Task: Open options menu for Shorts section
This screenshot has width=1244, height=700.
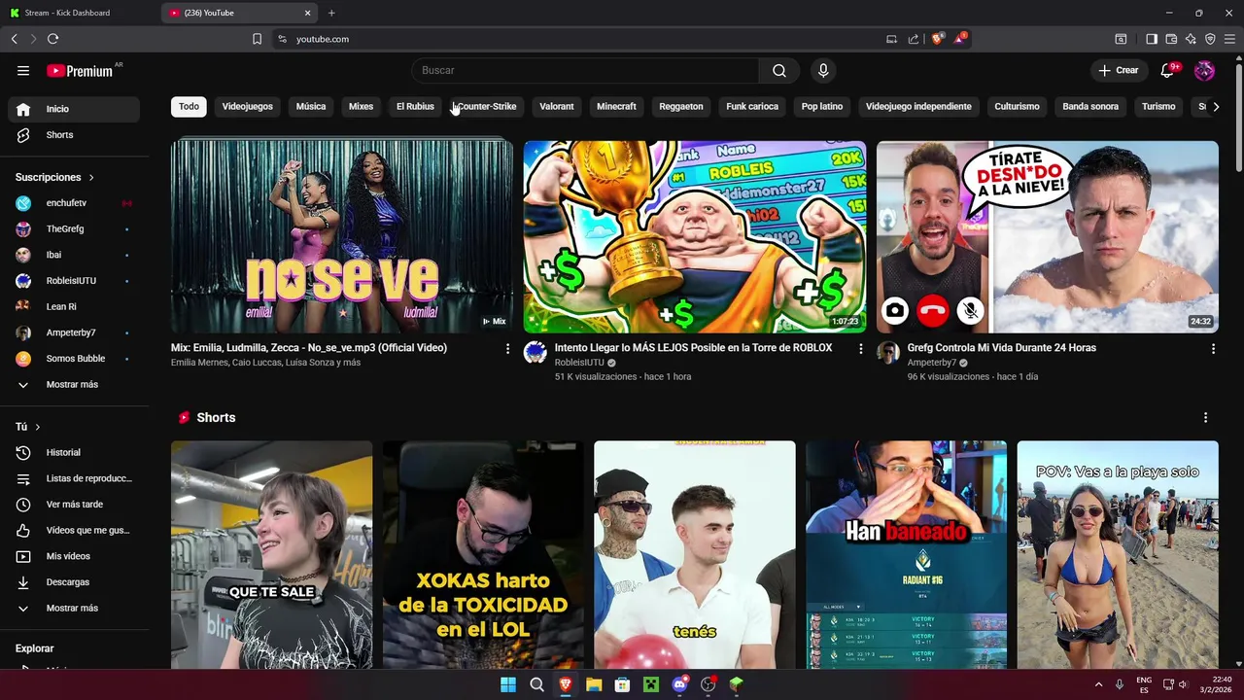Action: (1205, 417)
